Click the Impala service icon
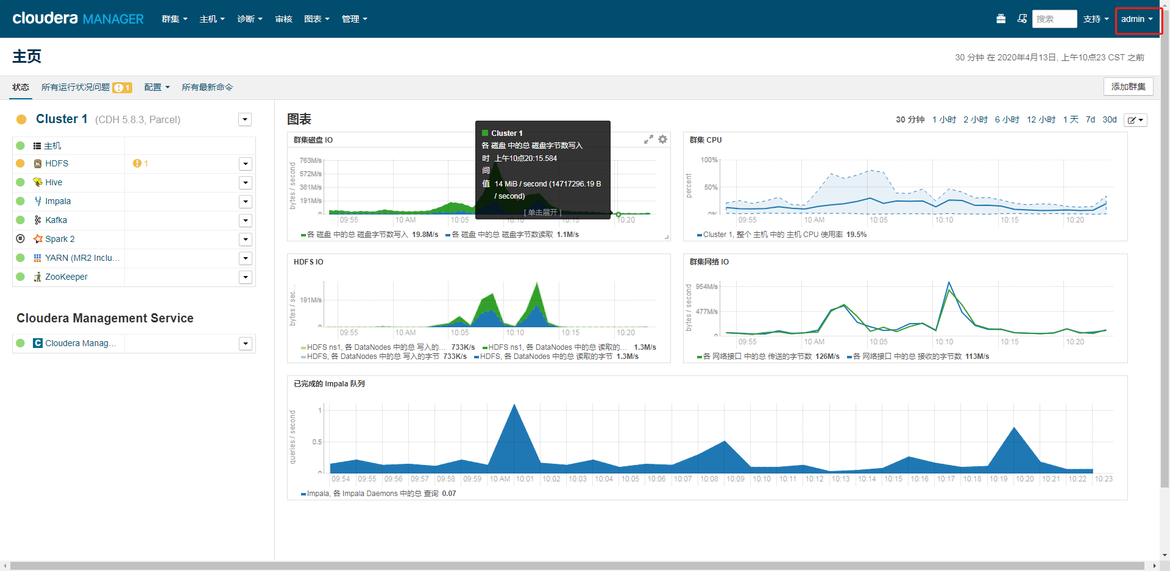 click(x=37, y=201)
